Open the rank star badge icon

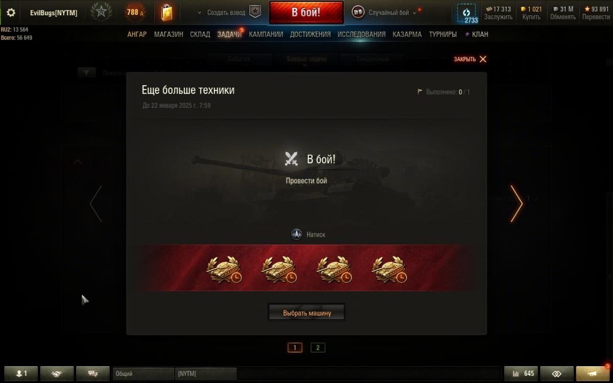pyautogui.click(x=101, y=12)
